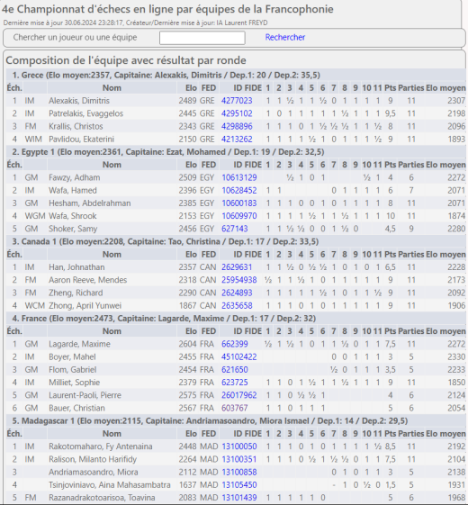Screen dimensions: 468x505
Task: Open FIDE ID 10628452 for Wafa, Hamed
Action: (239, 191)
